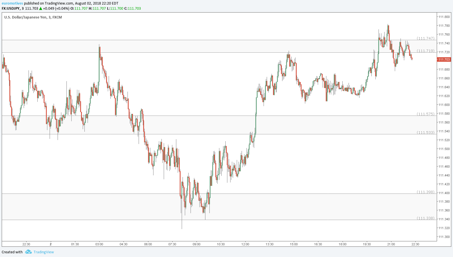Click the 06:00 time axis label
The width and height of the screenshot is (453, 257).
tap(148, 244)
